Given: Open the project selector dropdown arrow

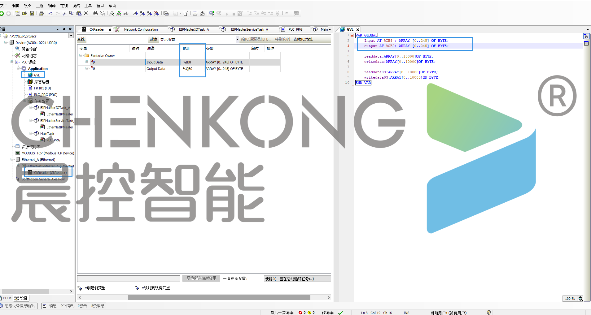Looking at the screenshot, I should [71, 36].
